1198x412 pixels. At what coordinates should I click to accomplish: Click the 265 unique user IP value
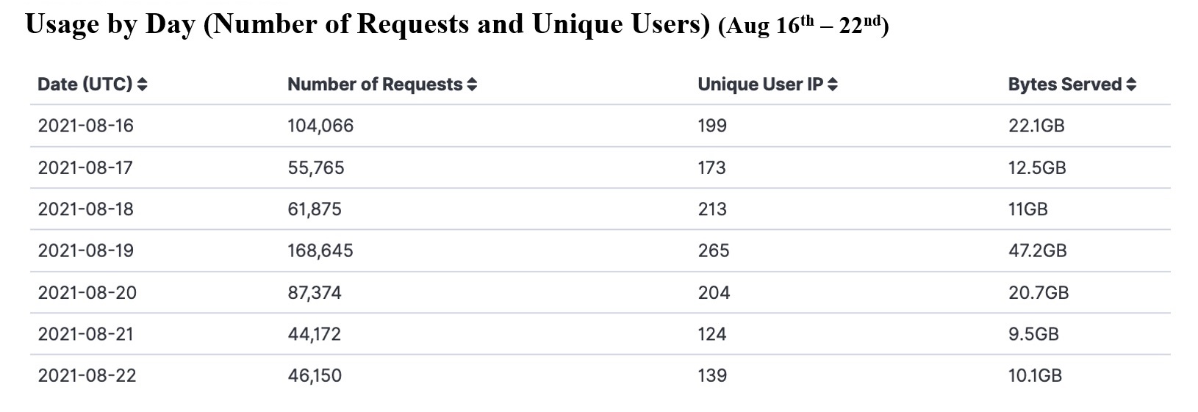click(x=714, y=250)
